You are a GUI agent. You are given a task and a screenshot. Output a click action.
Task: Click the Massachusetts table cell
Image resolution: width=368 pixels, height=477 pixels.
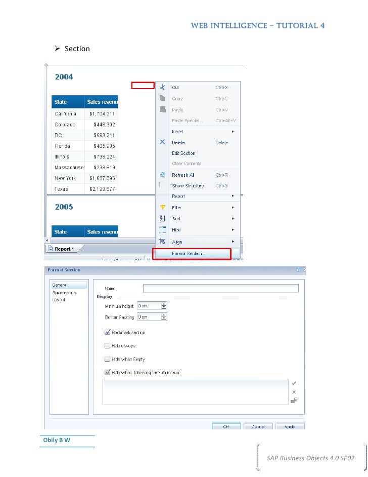pyautogui.click(x=68, y=167)
